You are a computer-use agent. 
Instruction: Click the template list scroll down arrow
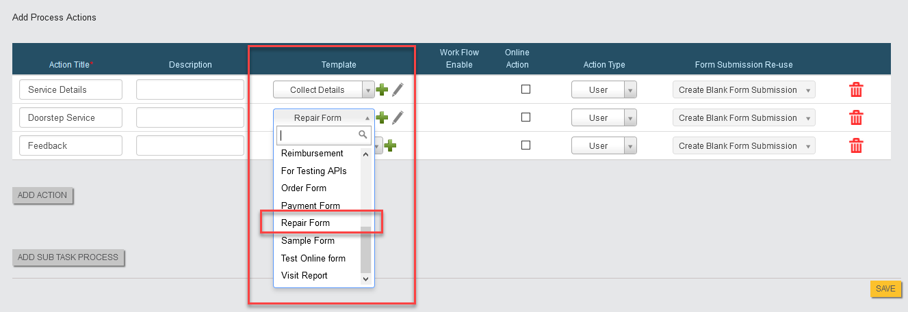coord(365,279)
